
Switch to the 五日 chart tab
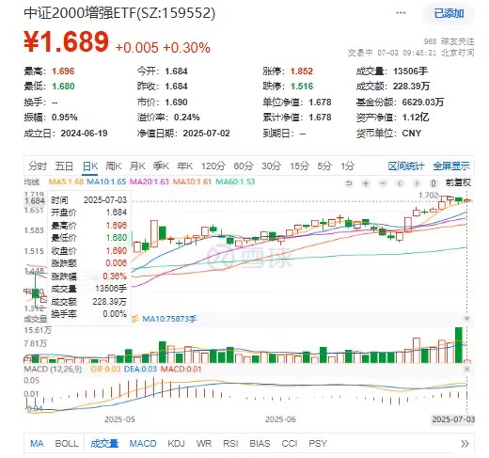coord(64,166)
